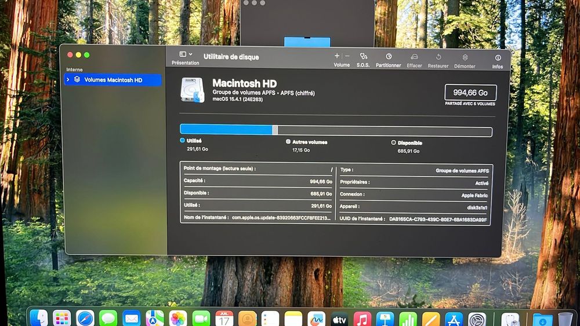Expand the Volumes Macintosh HD disclosure arrow

68,79
